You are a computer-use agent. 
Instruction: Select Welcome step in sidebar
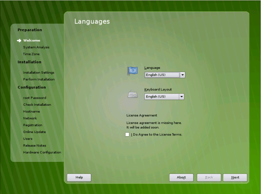(32, 41)
